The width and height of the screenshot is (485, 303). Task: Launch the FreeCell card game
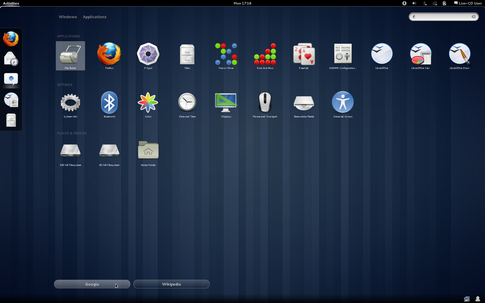click(304, 56)
